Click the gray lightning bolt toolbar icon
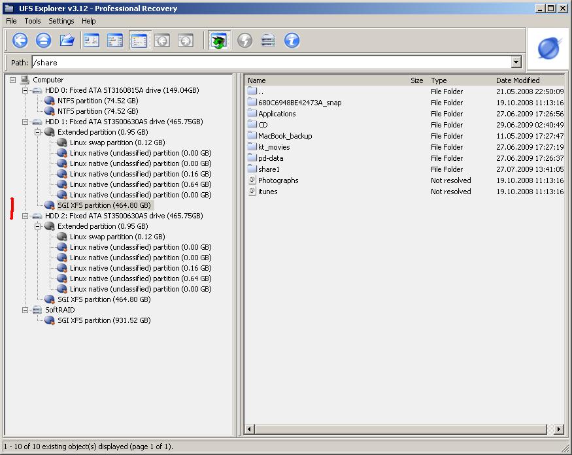The width and height of the screenshot is (572, 455). point(244,40)
